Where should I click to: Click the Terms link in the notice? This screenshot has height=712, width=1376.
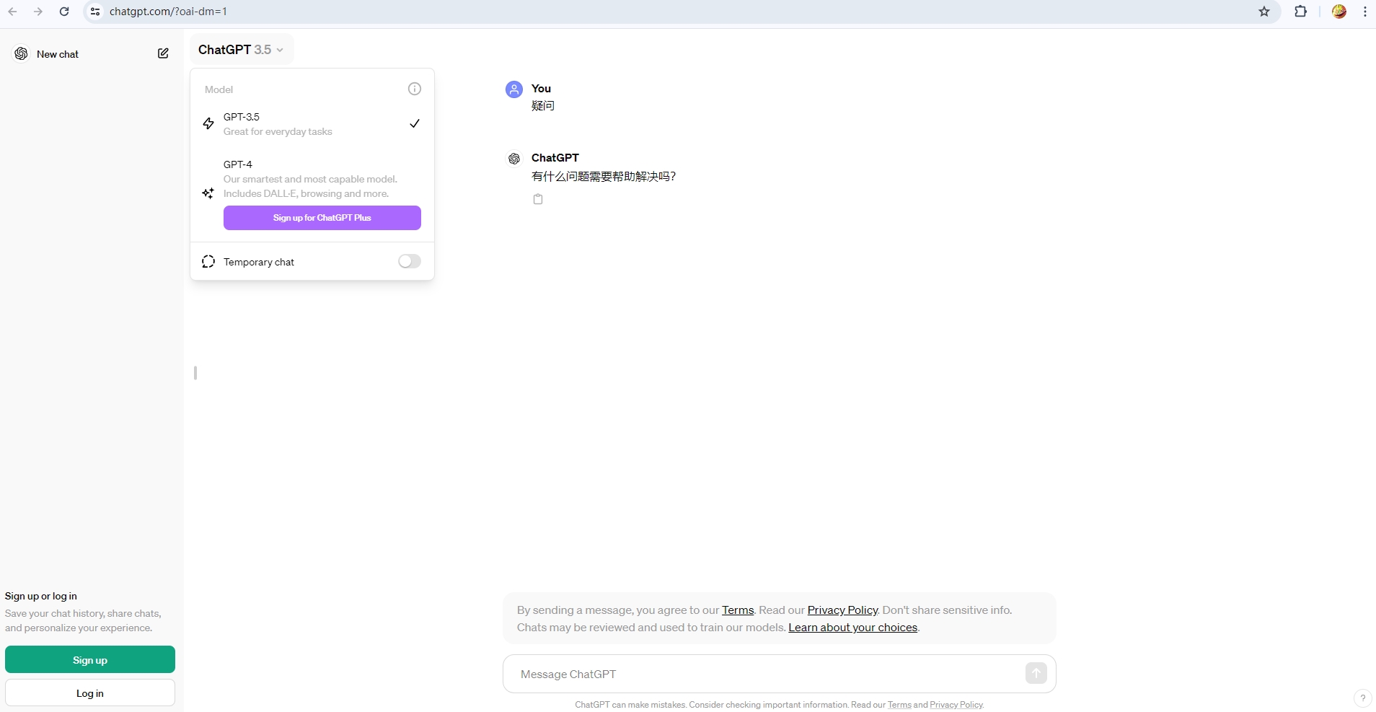(738, 610)
